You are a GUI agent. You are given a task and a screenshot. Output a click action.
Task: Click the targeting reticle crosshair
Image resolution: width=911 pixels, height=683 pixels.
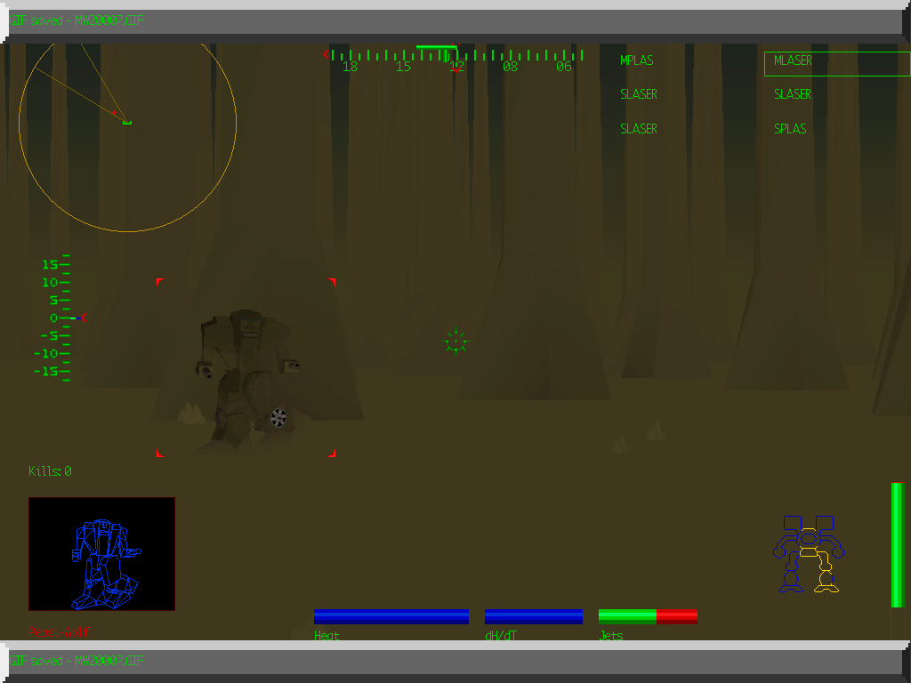click(455, 341)
